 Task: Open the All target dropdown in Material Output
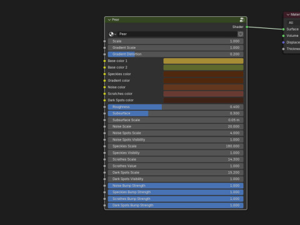coord(293,22)
